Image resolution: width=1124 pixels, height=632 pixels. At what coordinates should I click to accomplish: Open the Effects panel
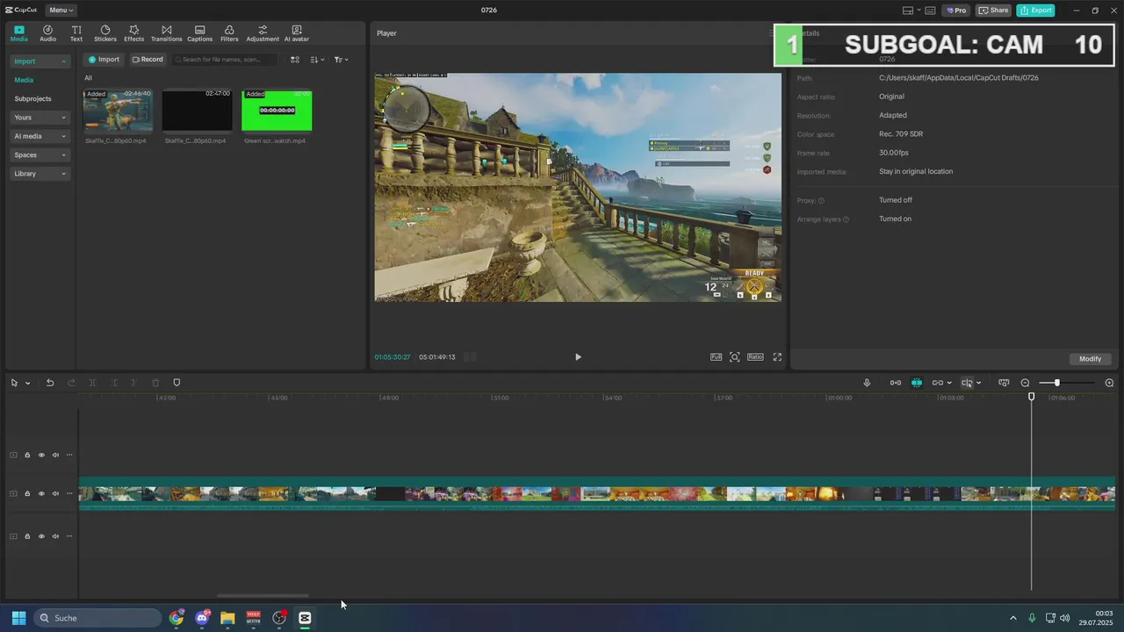point(133,33)
